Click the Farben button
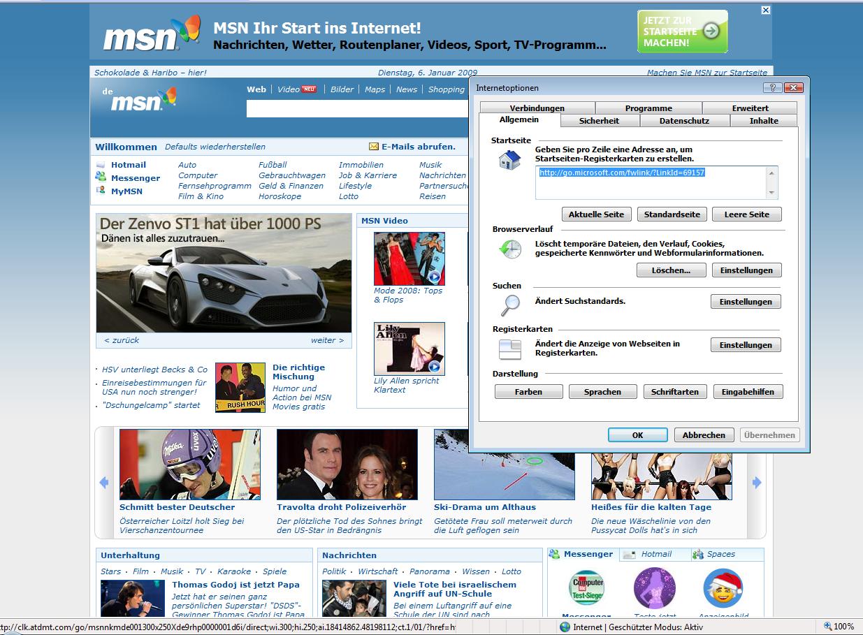This screenshot has height=635, width=863. [528, 392]
